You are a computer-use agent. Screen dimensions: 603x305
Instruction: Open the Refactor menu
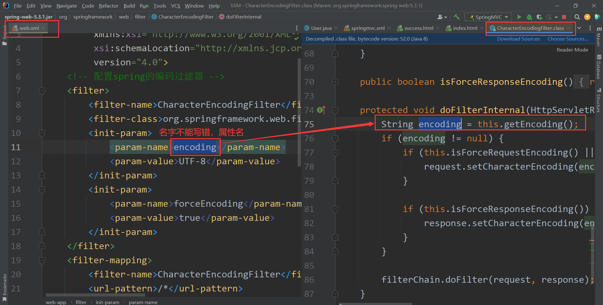tap(108, 6)
